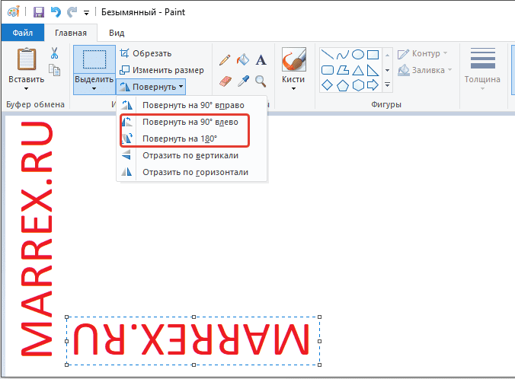Select the Eraser tool

[225, 81]
